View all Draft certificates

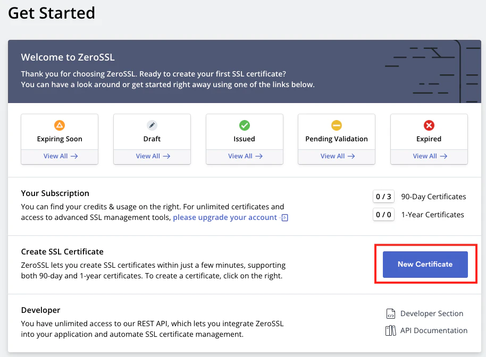point(152,156)
